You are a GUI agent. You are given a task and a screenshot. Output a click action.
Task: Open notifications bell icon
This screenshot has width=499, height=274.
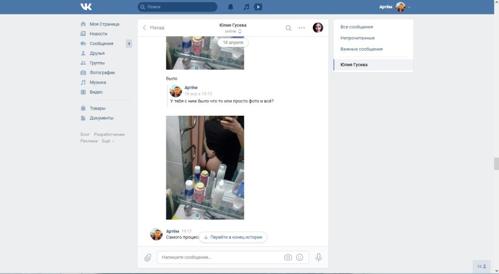(231, 7)
